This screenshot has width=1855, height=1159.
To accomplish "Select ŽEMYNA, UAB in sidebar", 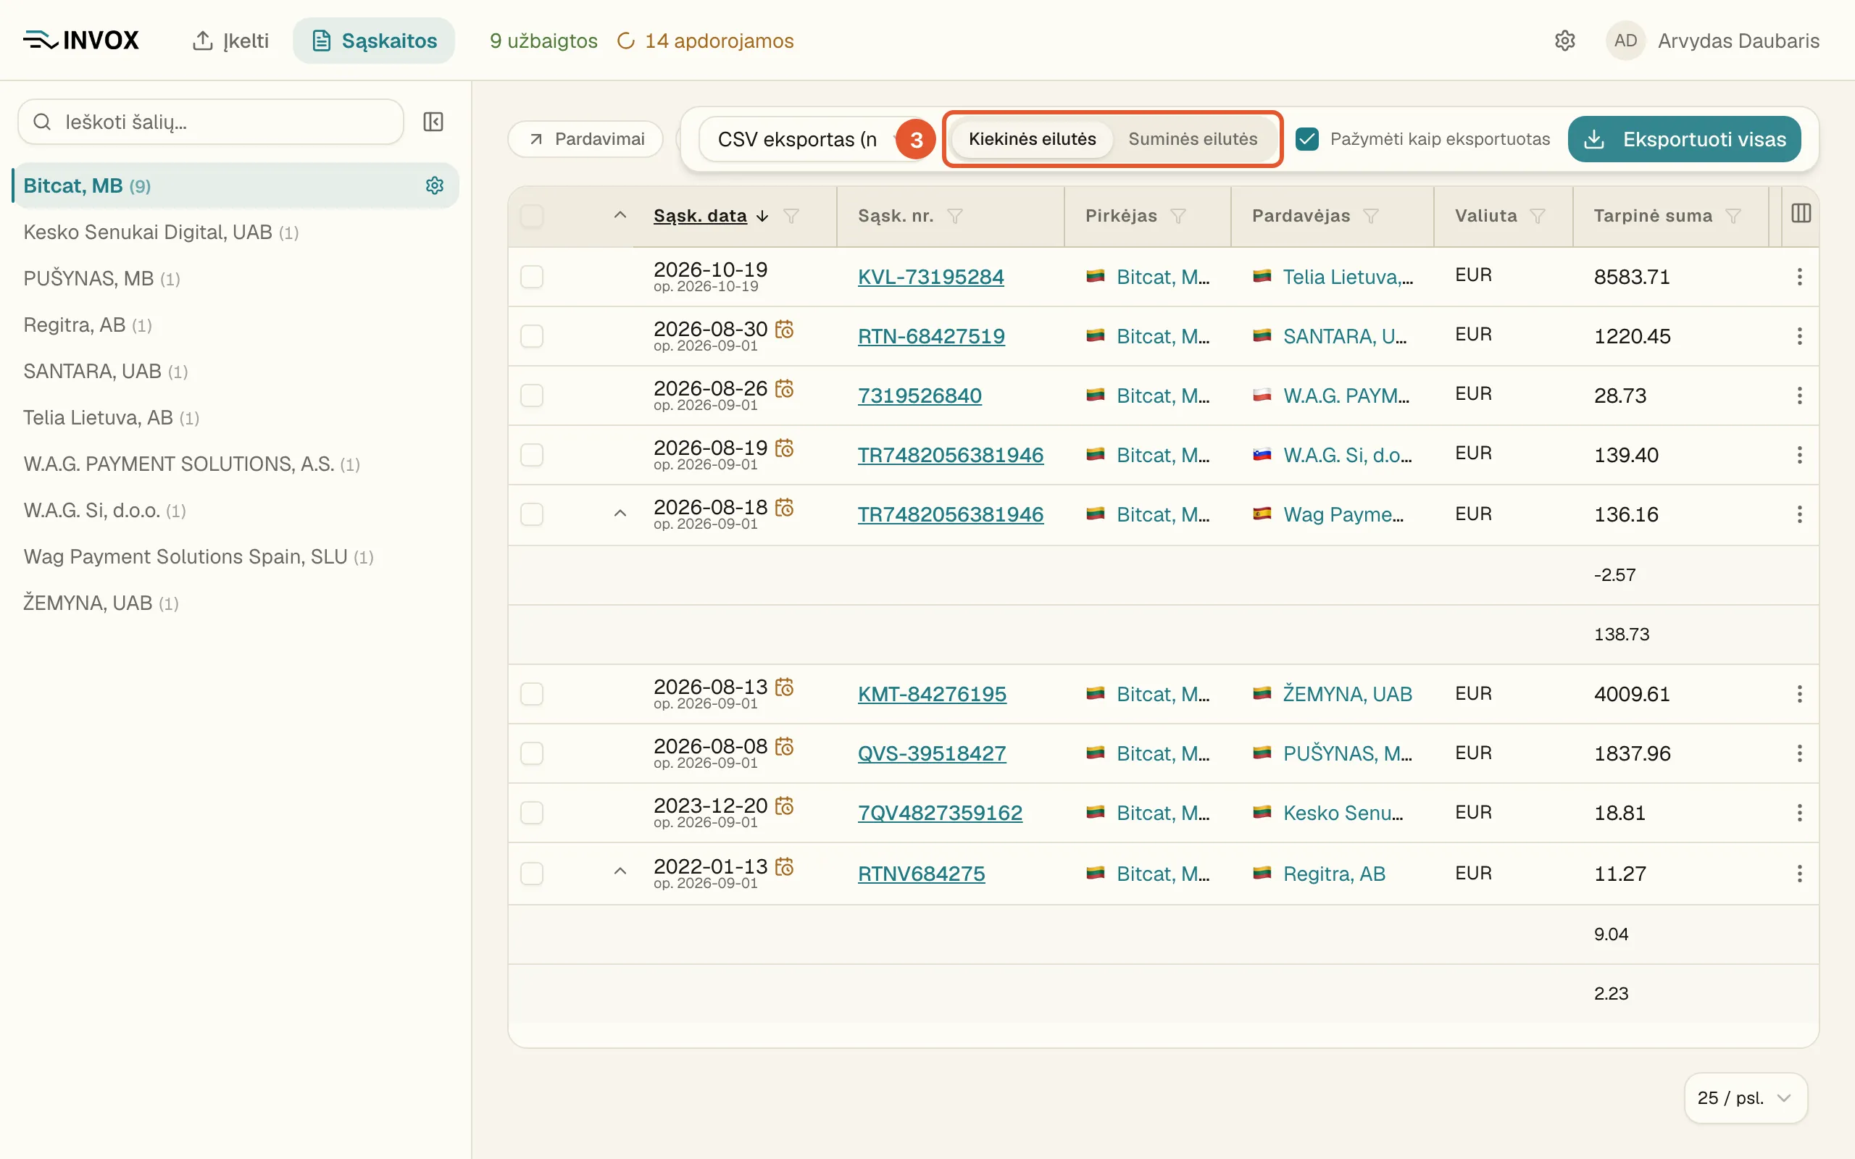I will click(x=101, y=603).
